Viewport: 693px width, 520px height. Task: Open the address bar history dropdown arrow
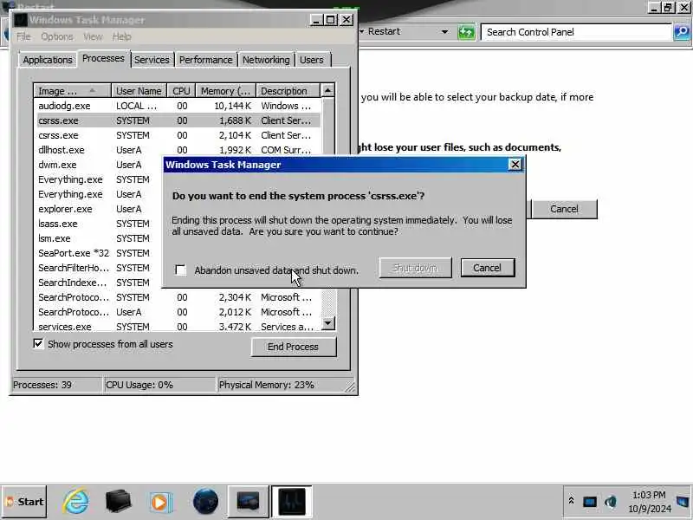[444, 31]
